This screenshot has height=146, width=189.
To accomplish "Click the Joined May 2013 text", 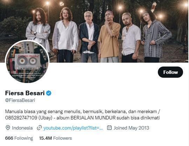I will click(131, 128).
